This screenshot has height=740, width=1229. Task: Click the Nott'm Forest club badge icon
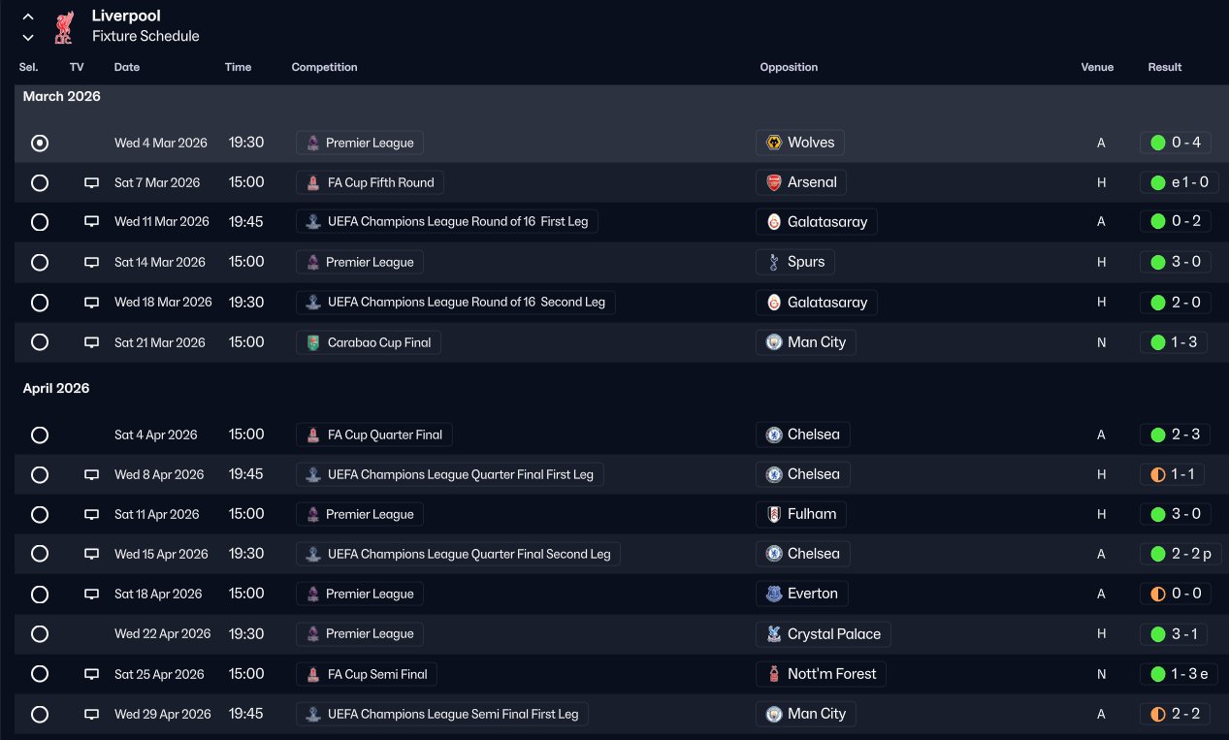[774, 674]
